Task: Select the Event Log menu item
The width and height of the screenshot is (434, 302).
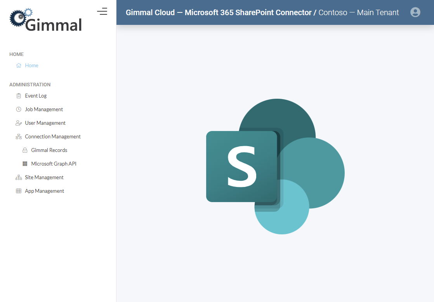Action: 35,95
